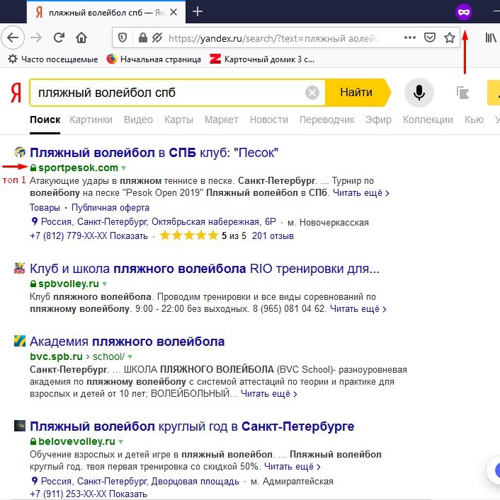Save the page to Pocket
Screen dimensions: 500x500
click(x=430, y=37)
